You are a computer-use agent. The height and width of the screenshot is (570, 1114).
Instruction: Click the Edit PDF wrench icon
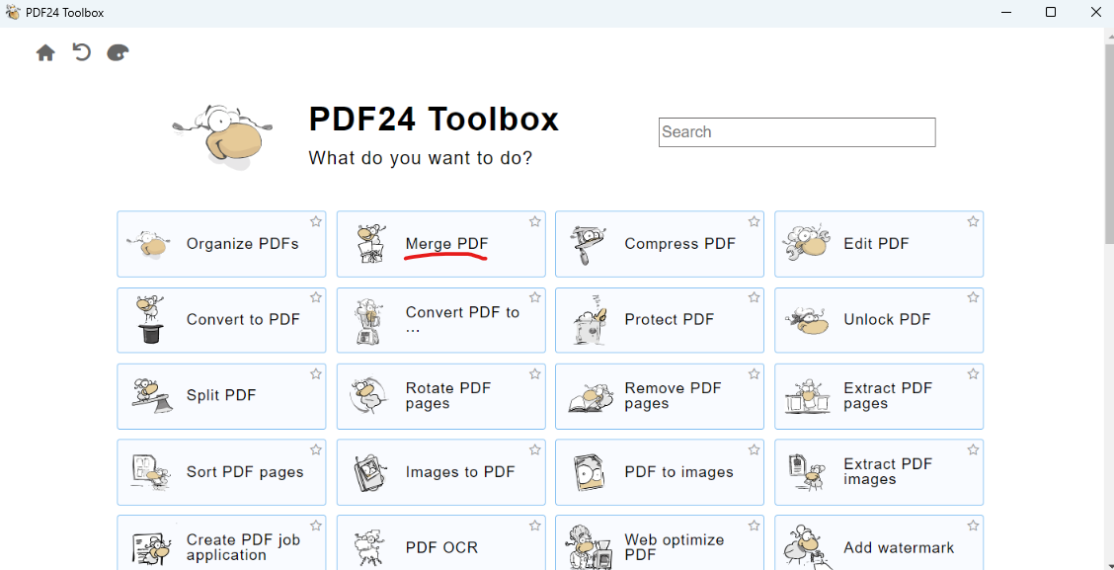[x=809, y=243]
